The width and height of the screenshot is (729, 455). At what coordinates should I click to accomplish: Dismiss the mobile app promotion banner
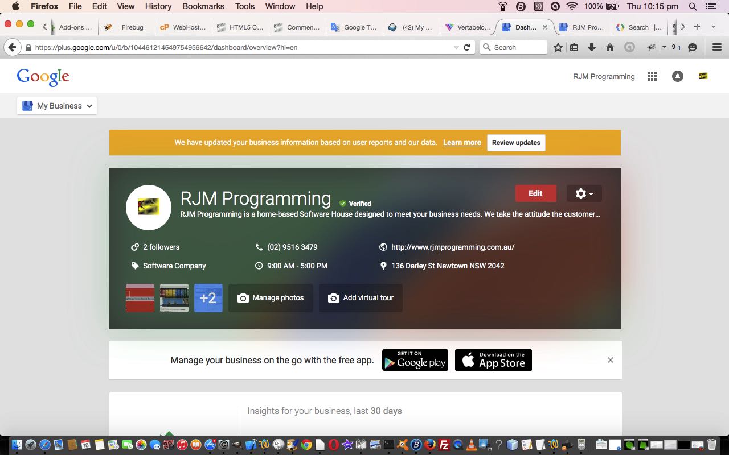tap(611, 360)
